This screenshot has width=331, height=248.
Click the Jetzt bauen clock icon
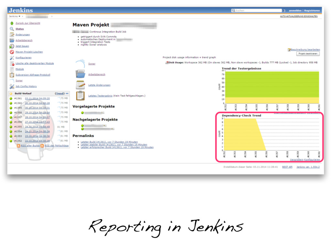click(12, 46)
